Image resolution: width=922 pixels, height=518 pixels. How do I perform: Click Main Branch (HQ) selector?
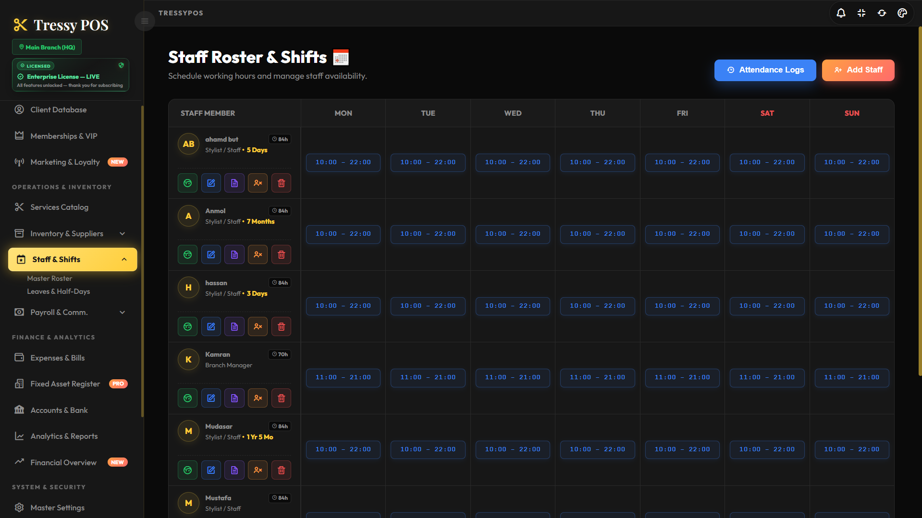[47, 47]
